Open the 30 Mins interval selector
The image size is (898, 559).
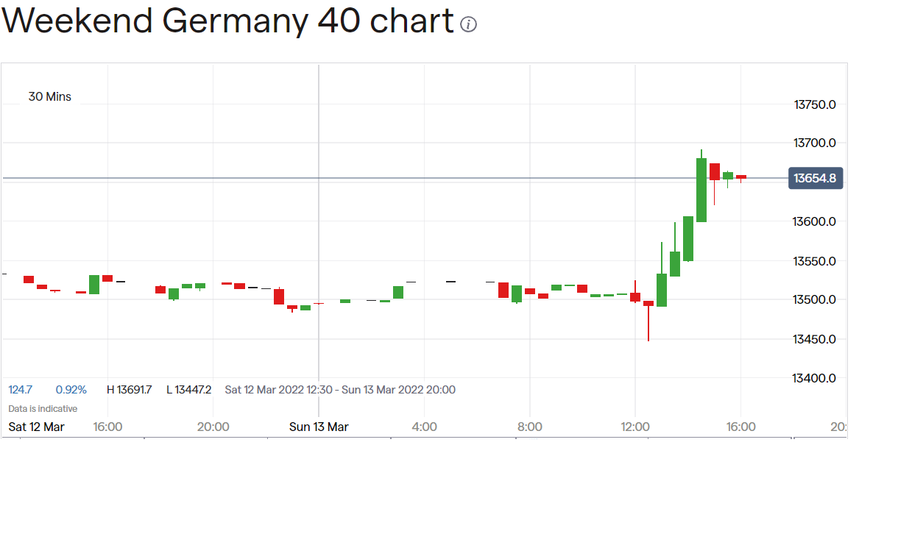click(50, 97)
